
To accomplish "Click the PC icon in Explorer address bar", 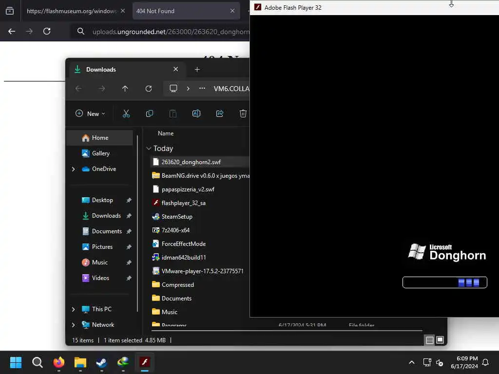I will 173,89.
